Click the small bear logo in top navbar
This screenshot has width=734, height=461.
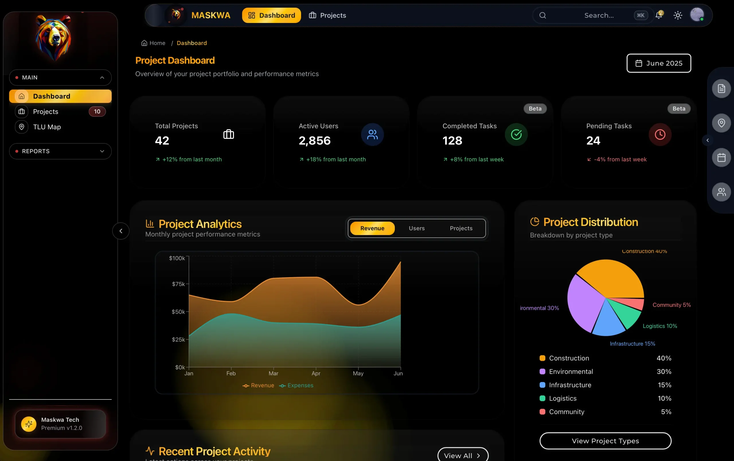tap(176, 15)
